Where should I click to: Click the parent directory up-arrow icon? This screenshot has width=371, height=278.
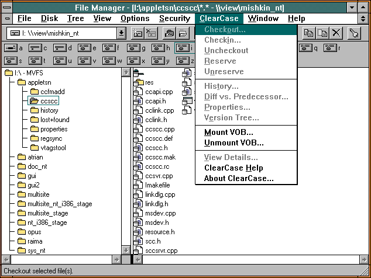pyautogui.click(x=139, y=73)
